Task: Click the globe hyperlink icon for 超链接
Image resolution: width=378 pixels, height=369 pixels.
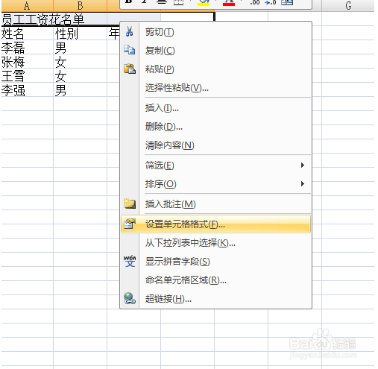Action: 130,298
